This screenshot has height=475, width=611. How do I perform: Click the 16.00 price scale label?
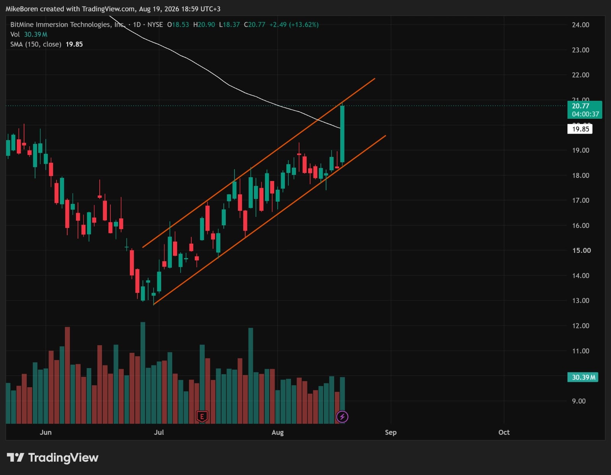pyautogui.click(x=580, y=226)
